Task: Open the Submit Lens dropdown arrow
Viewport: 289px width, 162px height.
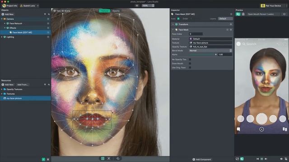Action: point(38,6)
